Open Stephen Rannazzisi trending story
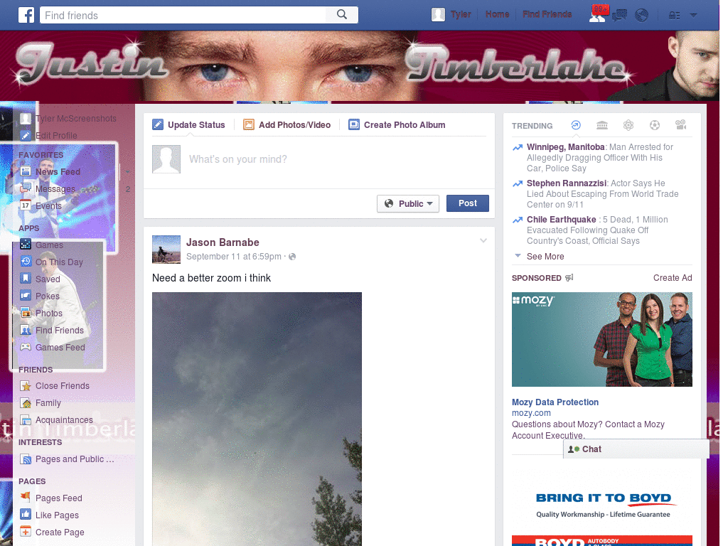The height and width of the screenshot is (546, 728). point(567,183)
